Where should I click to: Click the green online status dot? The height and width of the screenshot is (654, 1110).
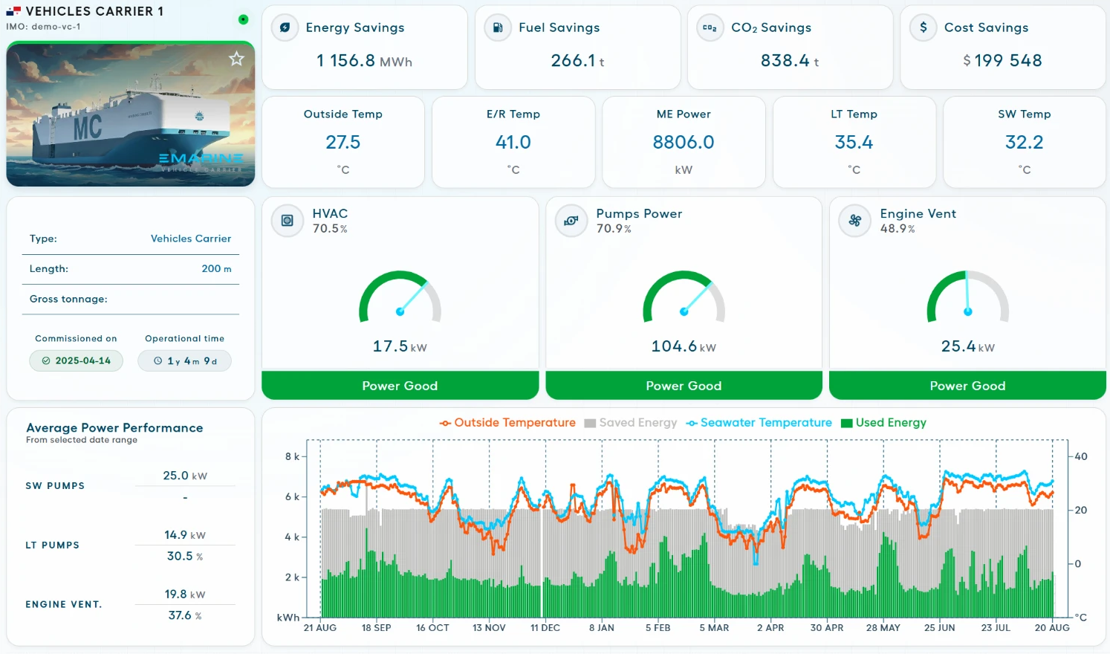tap(243, 19)
